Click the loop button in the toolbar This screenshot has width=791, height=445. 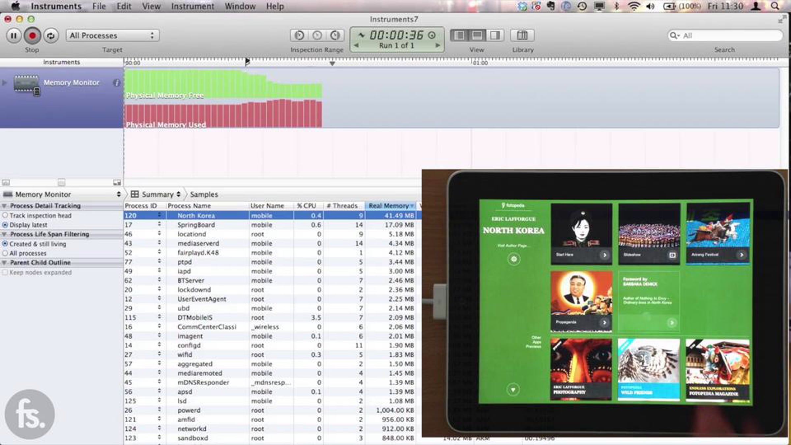tap(50, 36)
